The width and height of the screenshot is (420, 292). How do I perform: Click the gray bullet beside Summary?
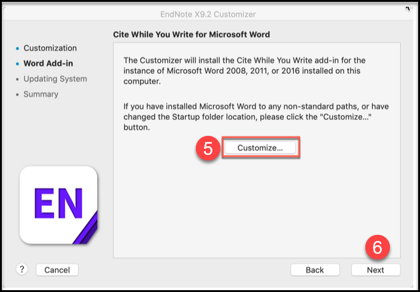tap(17, 94)
